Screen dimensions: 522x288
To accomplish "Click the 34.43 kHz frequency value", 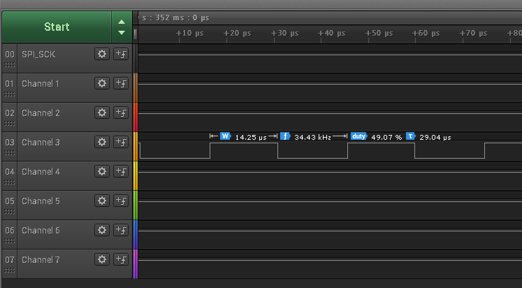I will point(312,137).
